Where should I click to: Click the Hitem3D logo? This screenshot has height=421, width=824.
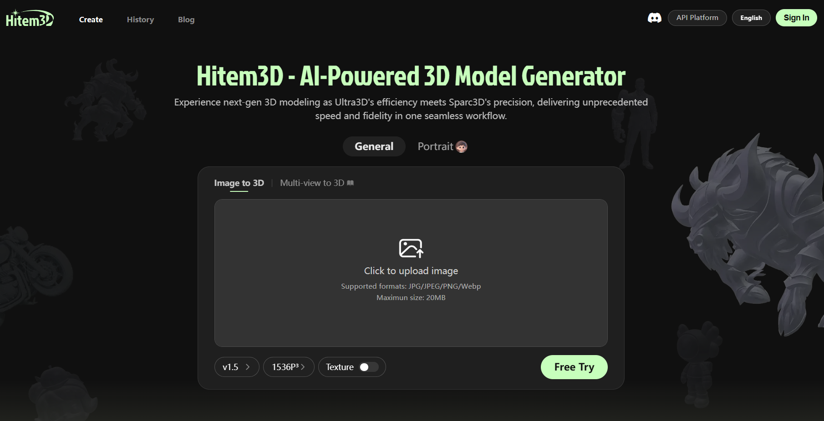29,19
